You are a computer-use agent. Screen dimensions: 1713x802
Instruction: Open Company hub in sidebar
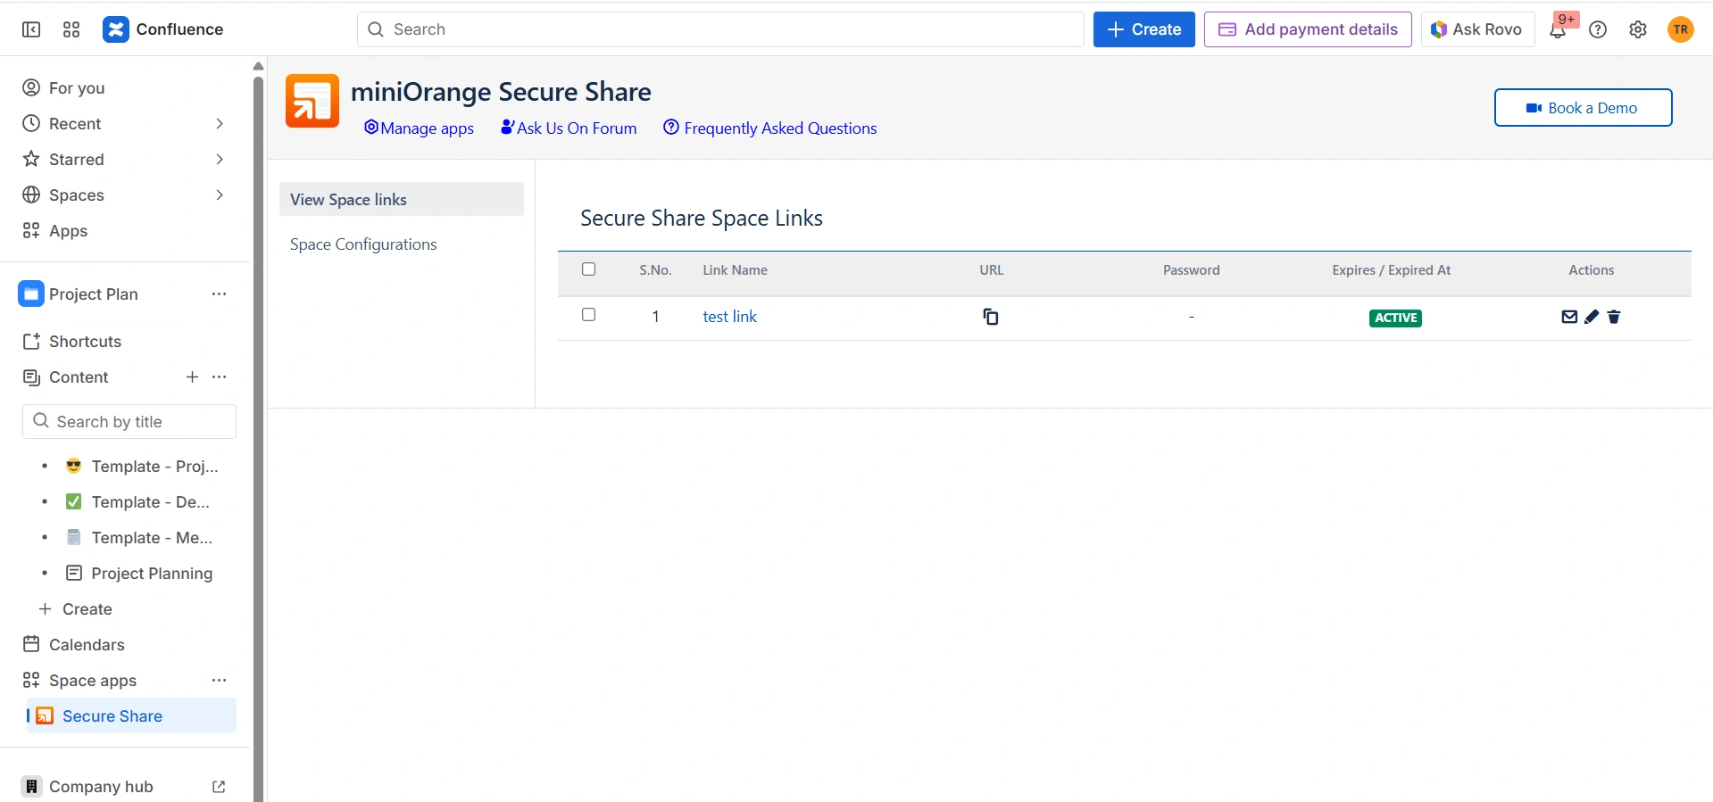pos(101,787)
